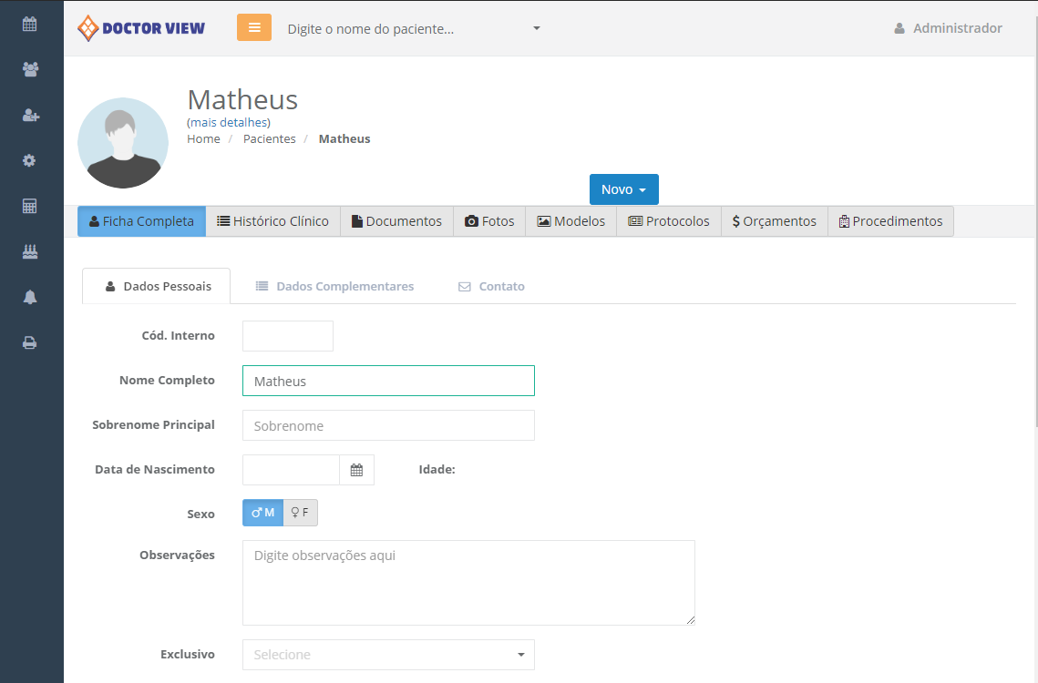Open notifications bell in sidebar

(30, 297)
